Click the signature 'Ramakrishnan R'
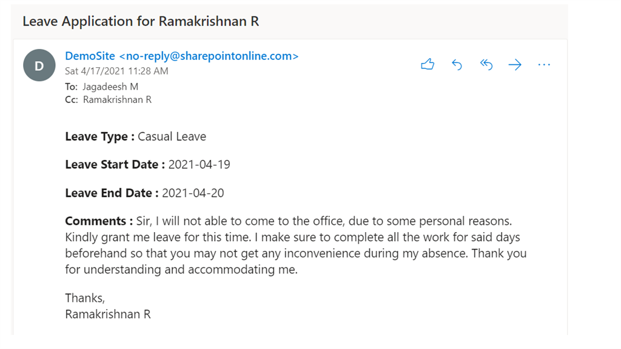The image size is (621, 349). tap(108, 314)
